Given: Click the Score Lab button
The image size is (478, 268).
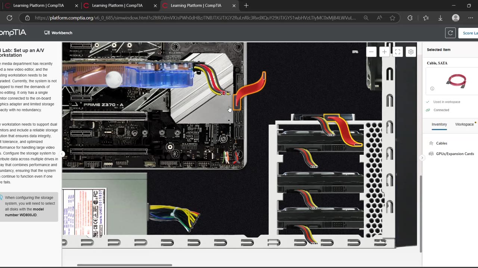Looking at the screenshot, I should [x=469, y=33].
